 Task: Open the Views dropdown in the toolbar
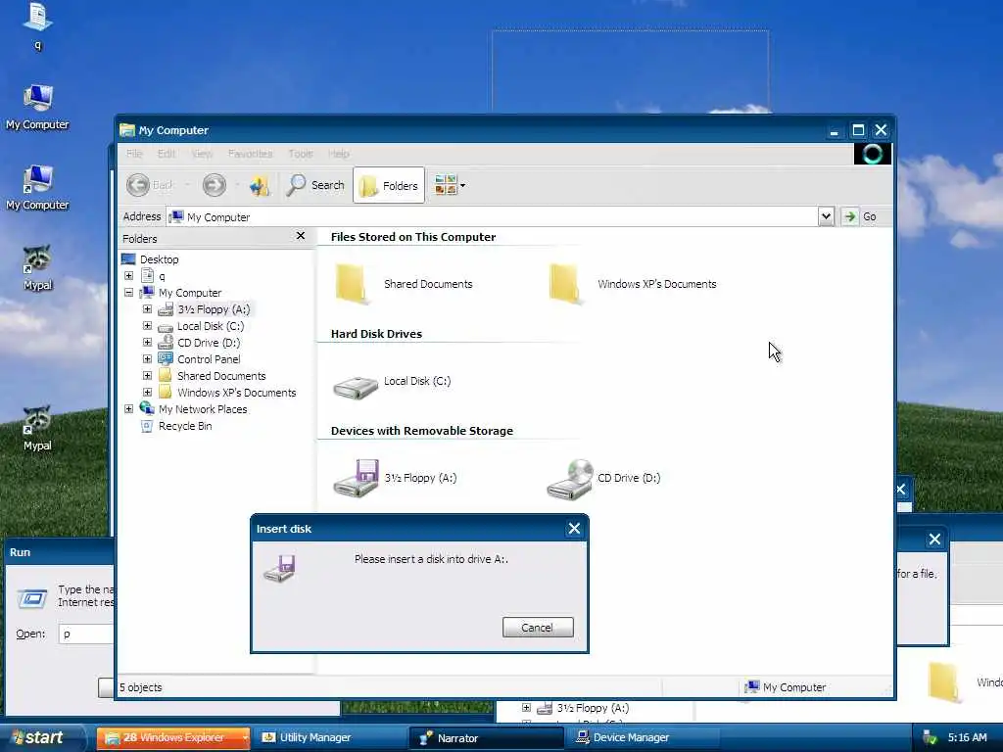pyautogui.click(x=450, y=185)
